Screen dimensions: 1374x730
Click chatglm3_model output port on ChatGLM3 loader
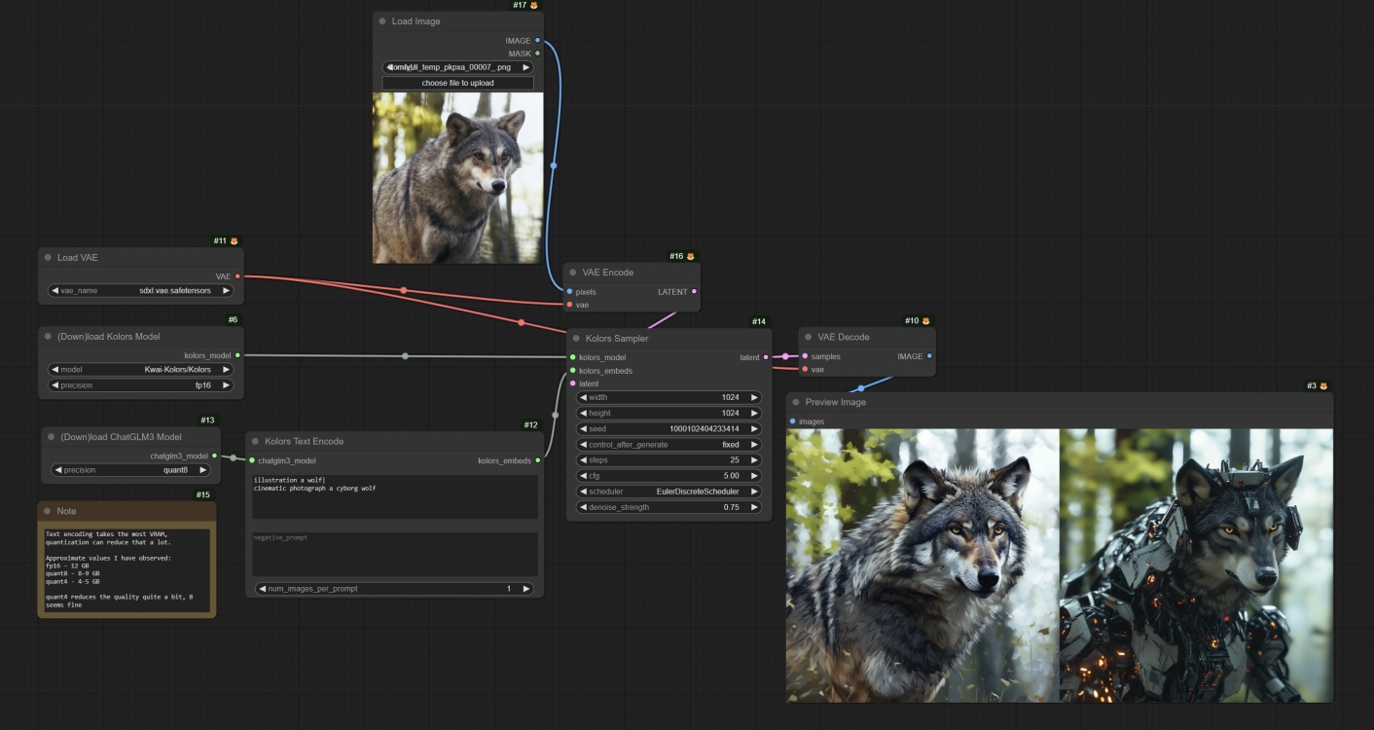[215, 456]
